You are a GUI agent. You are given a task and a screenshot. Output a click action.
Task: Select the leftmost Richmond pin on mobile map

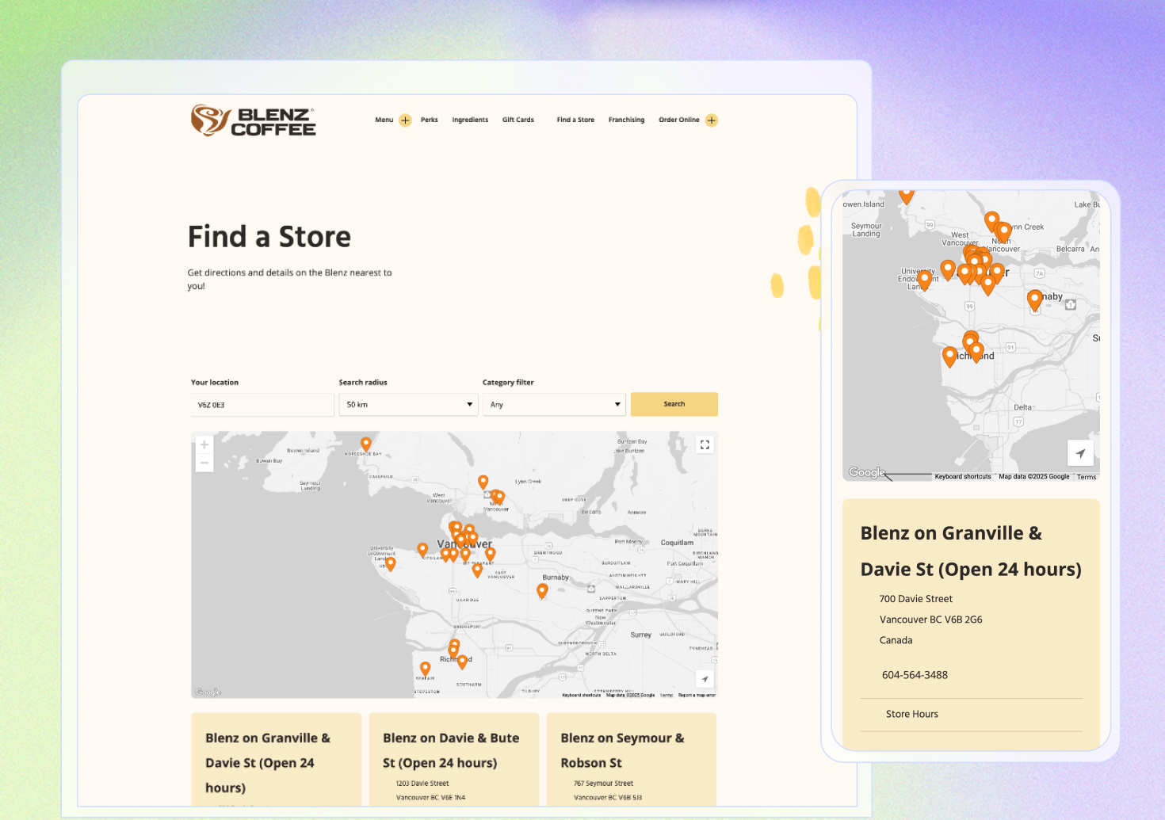949,356
